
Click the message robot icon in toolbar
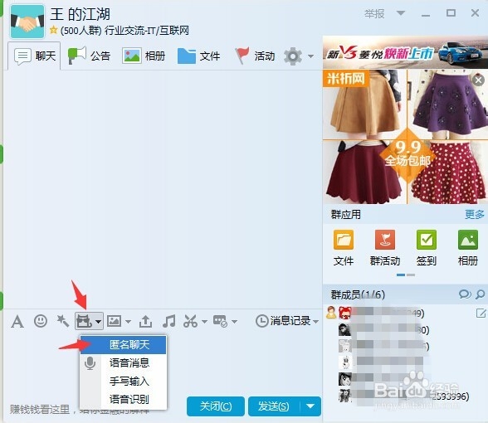pyautogui.click(x=220, y=321)
